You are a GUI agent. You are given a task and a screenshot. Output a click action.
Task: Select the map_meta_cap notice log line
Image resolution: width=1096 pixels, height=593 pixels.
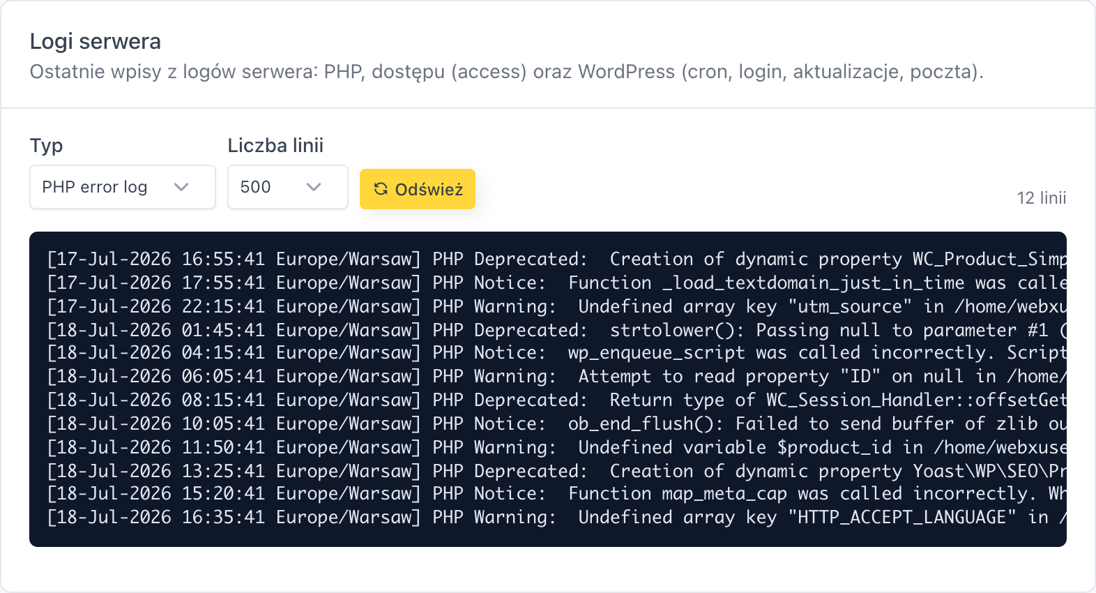(x=556, y=493)
